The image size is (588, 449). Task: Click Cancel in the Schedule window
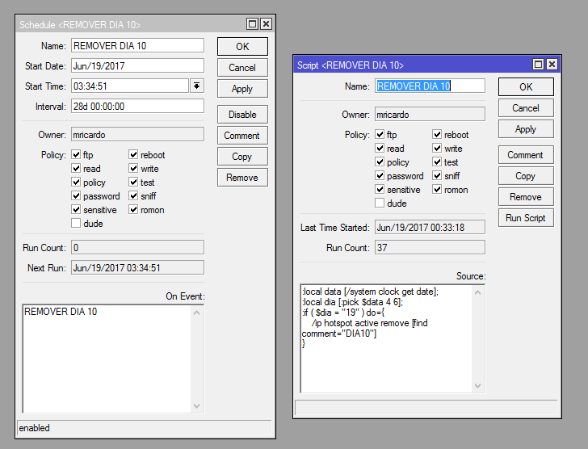pos(242,68)
